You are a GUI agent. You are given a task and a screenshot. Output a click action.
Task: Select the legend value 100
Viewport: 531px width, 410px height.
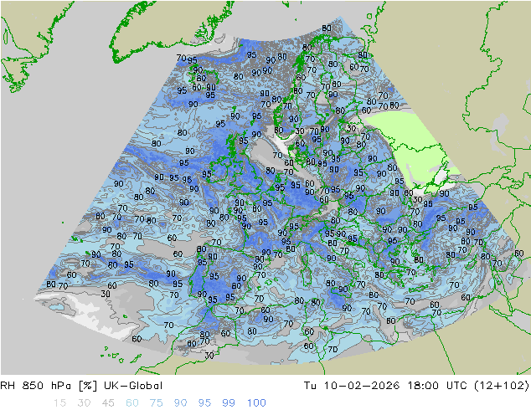pos(256,403)
